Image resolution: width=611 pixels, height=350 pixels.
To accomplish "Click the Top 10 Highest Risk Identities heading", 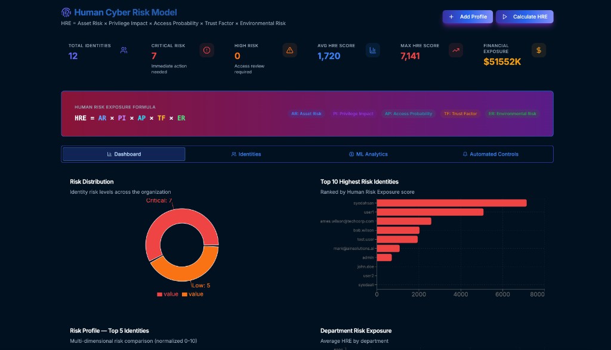I will pyautogui.click(x=359, y=182).
